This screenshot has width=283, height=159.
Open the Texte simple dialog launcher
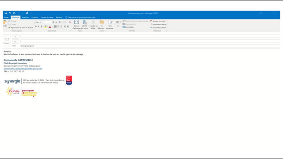point(71,31)
